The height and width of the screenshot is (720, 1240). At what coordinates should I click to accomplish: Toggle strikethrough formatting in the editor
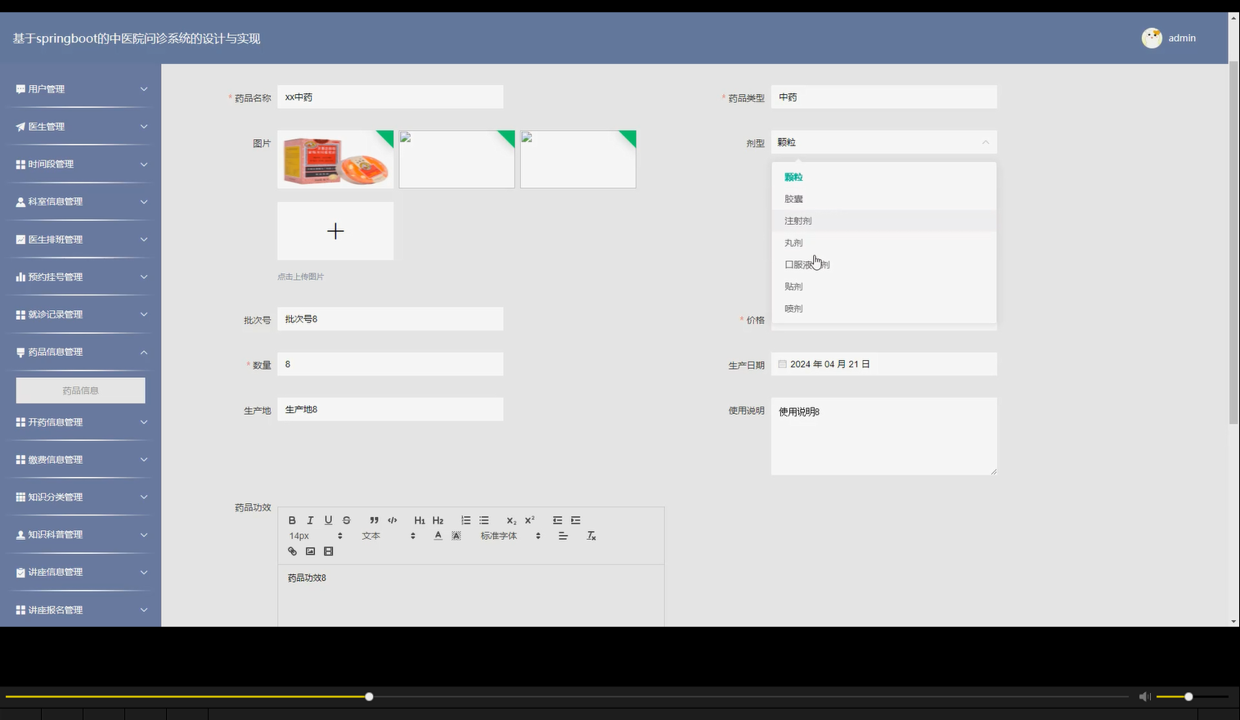tap(347, 520)
